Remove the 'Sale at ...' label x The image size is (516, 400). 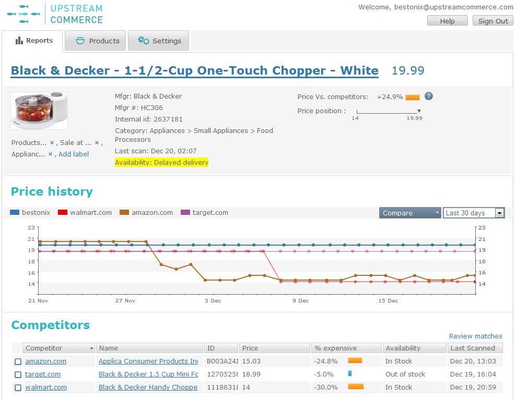point(97,143)
